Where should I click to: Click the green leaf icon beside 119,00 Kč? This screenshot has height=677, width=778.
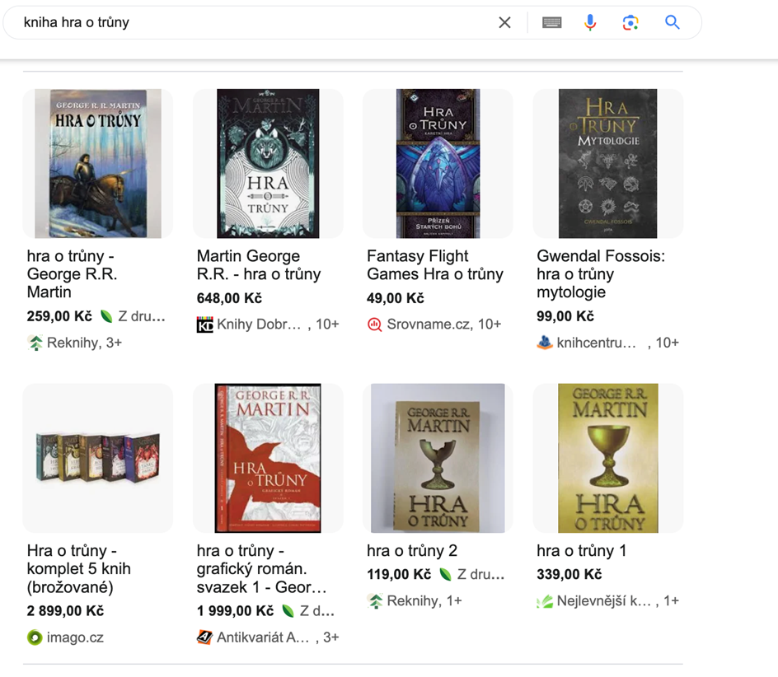[x=445, y=574]
